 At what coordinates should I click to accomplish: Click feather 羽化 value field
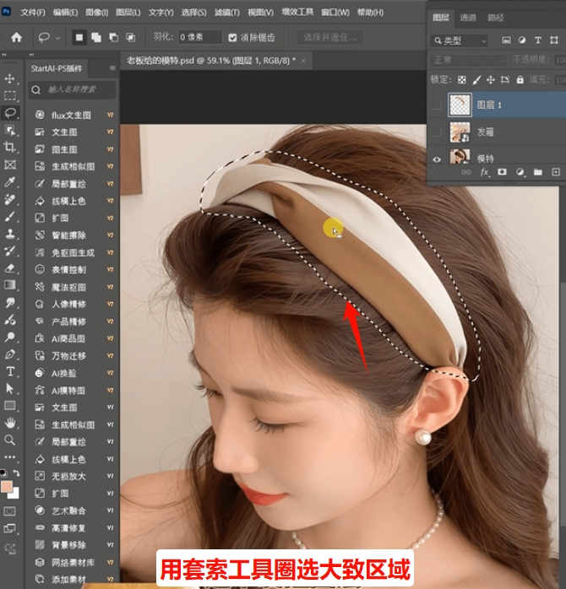point(199,37)
